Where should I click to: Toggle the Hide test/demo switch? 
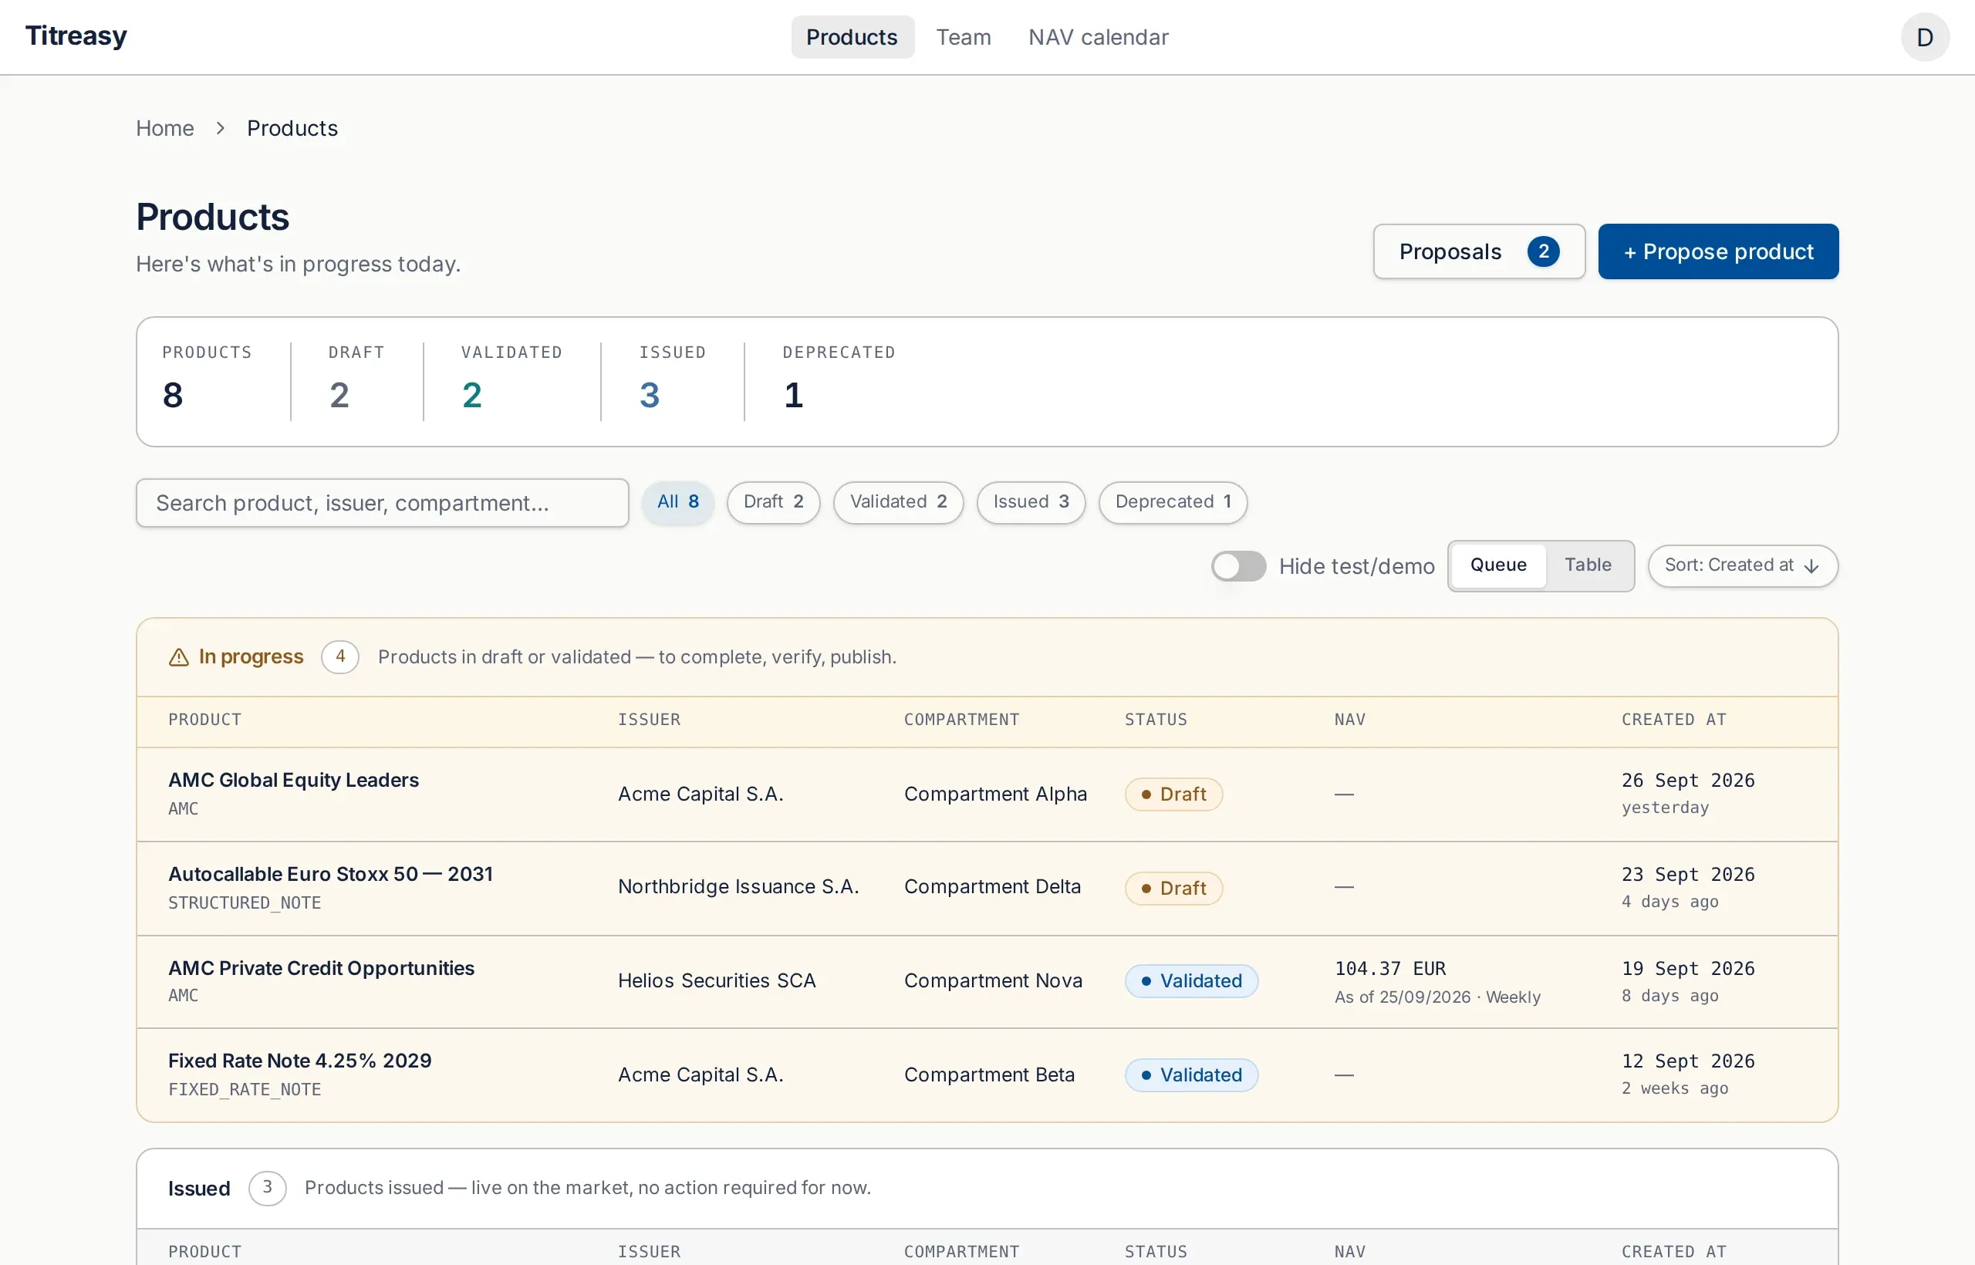(1238, 566)
